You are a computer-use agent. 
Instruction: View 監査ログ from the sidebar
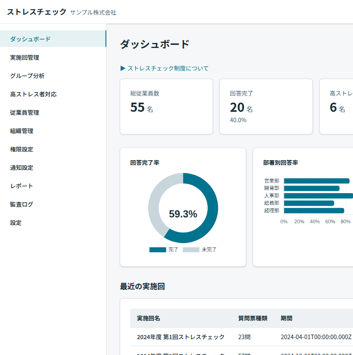(x=22, y=204)
